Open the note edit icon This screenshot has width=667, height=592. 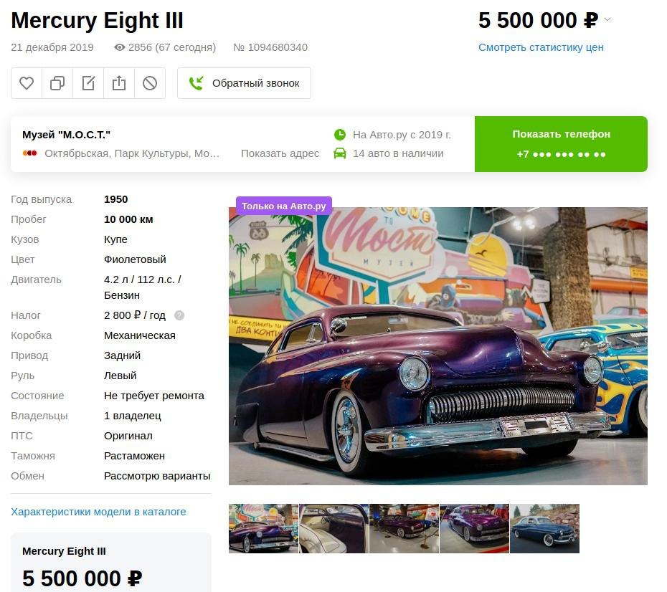point(88,83)
